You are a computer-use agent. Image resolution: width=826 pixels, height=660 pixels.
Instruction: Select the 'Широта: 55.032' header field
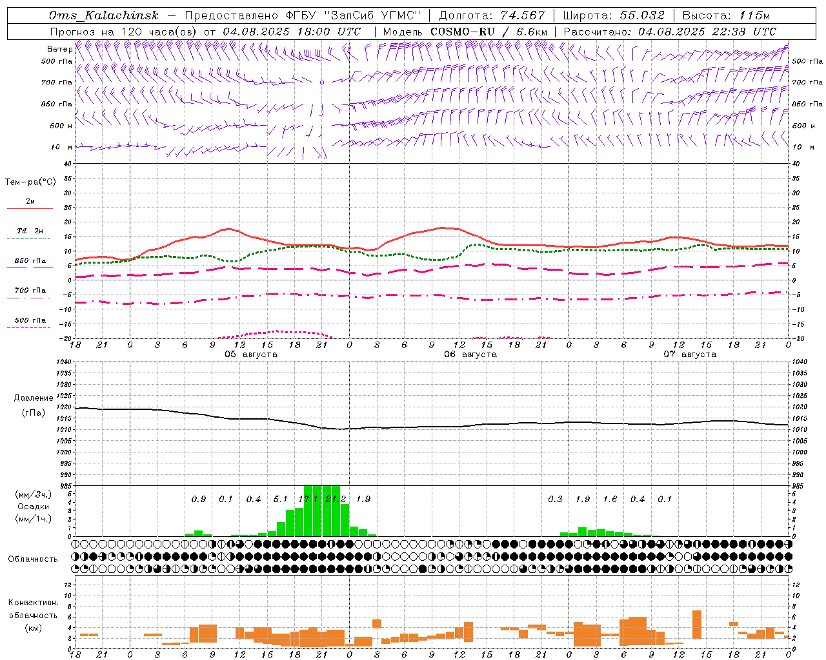[614, 15]
